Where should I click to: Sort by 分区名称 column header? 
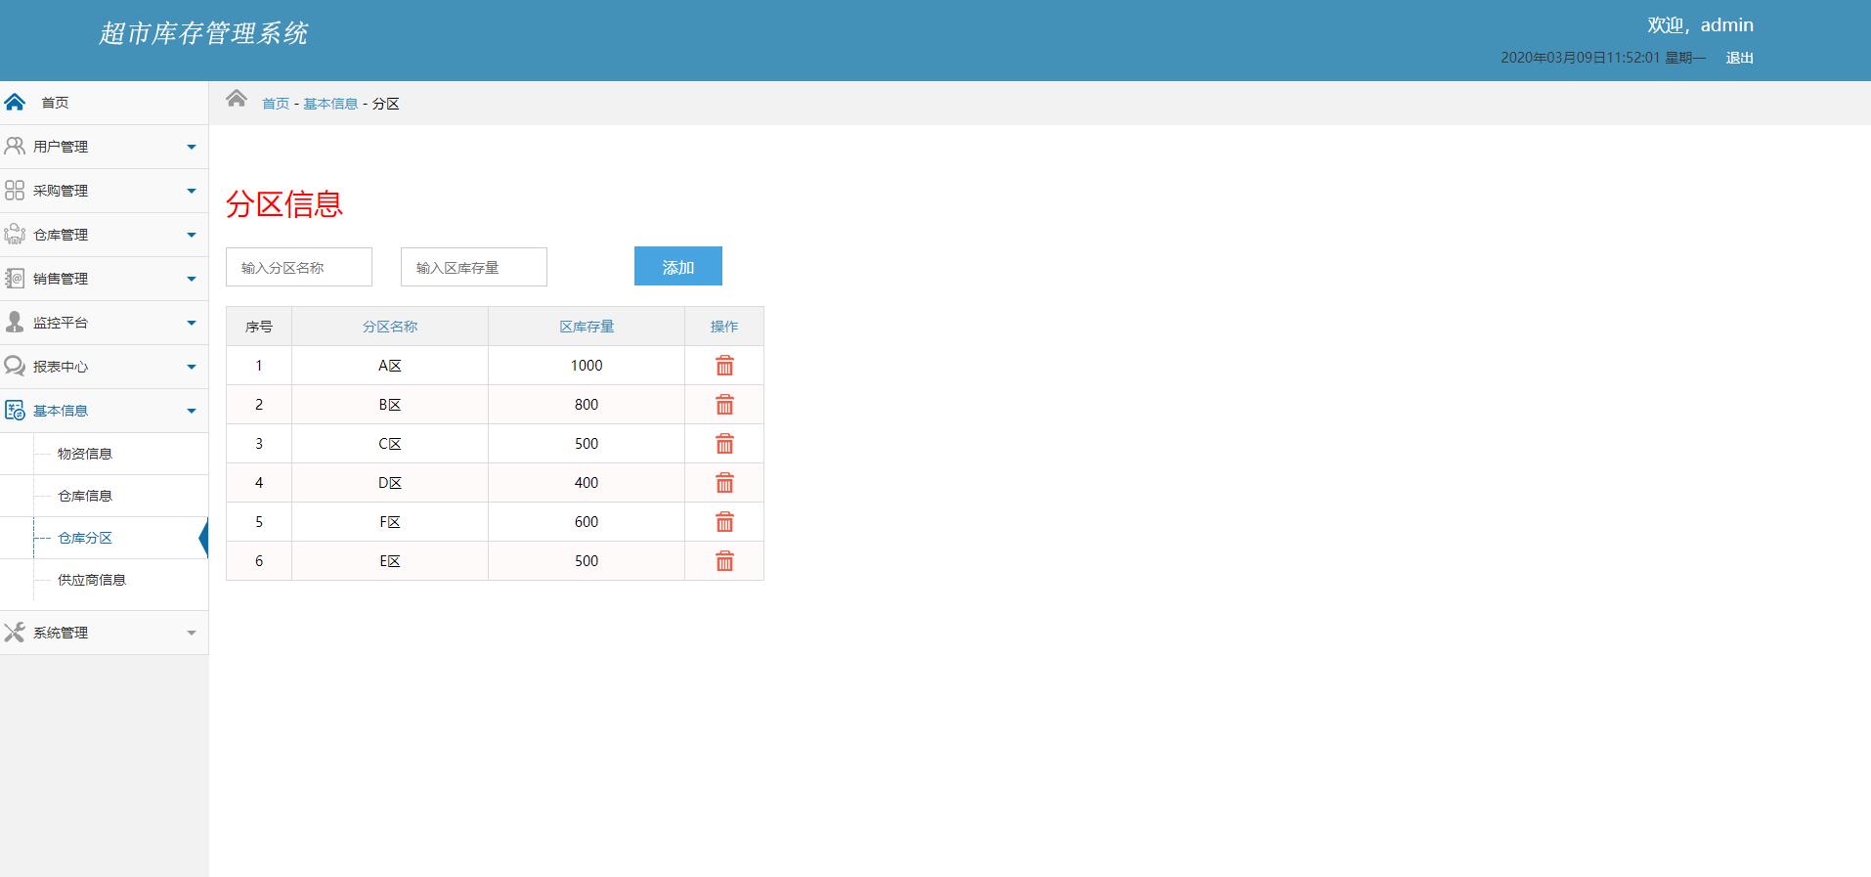[390, 327]
